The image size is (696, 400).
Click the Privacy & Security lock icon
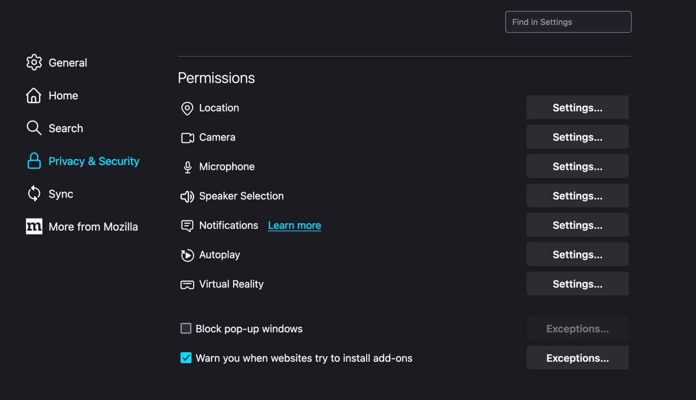coord(34,161)
